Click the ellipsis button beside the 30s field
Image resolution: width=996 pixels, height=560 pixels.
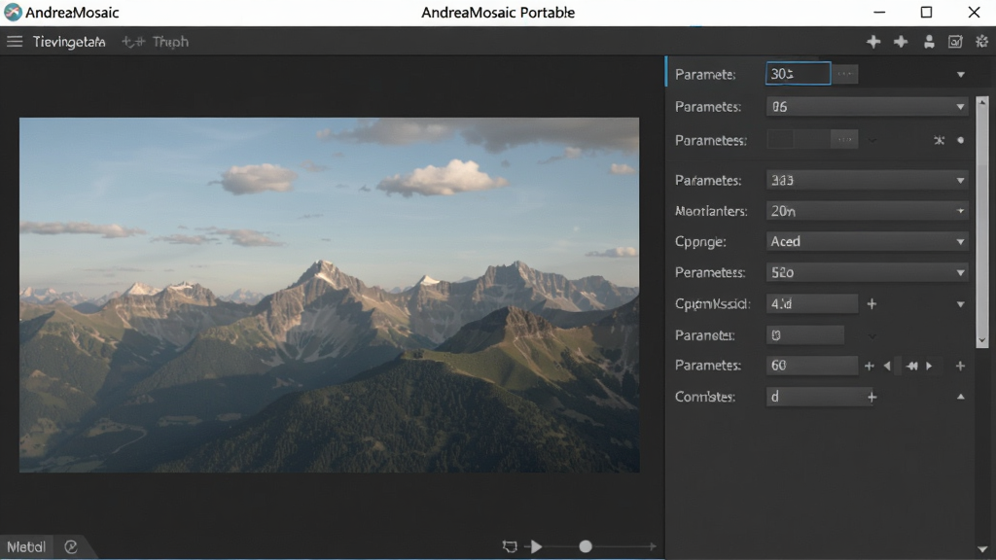(845, 74)
